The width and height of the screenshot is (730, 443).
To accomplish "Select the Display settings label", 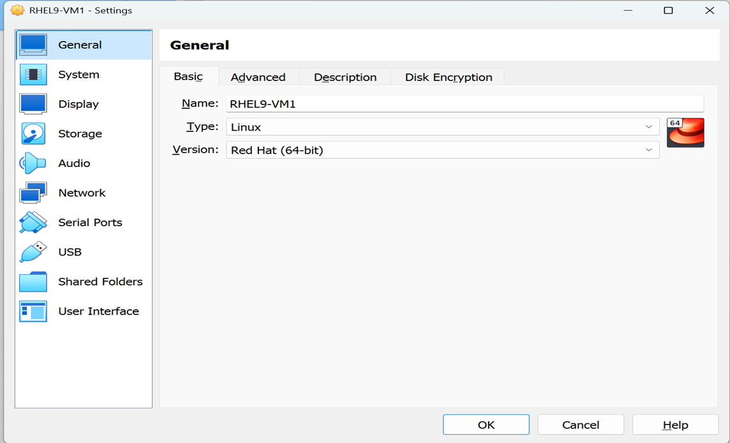I will tap(78, 104).
